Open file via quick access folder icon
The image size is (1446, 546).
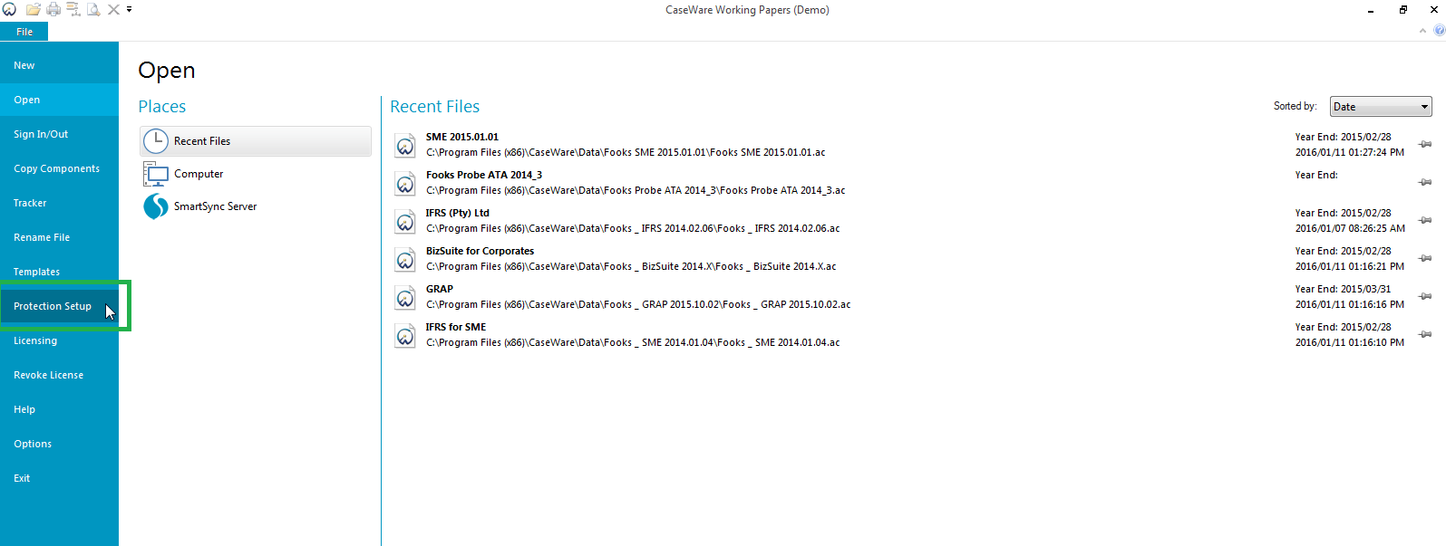click(34, 10)
